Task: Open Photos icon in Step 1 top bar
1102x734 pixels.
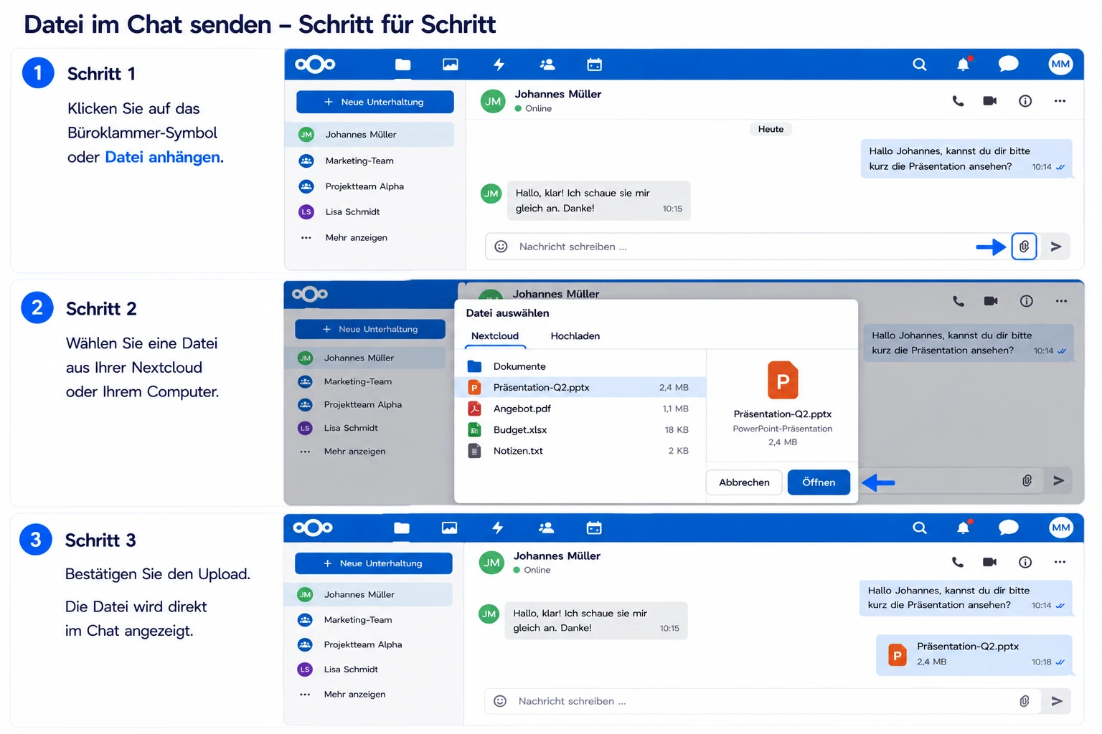Action: click(x=451, y=65)
